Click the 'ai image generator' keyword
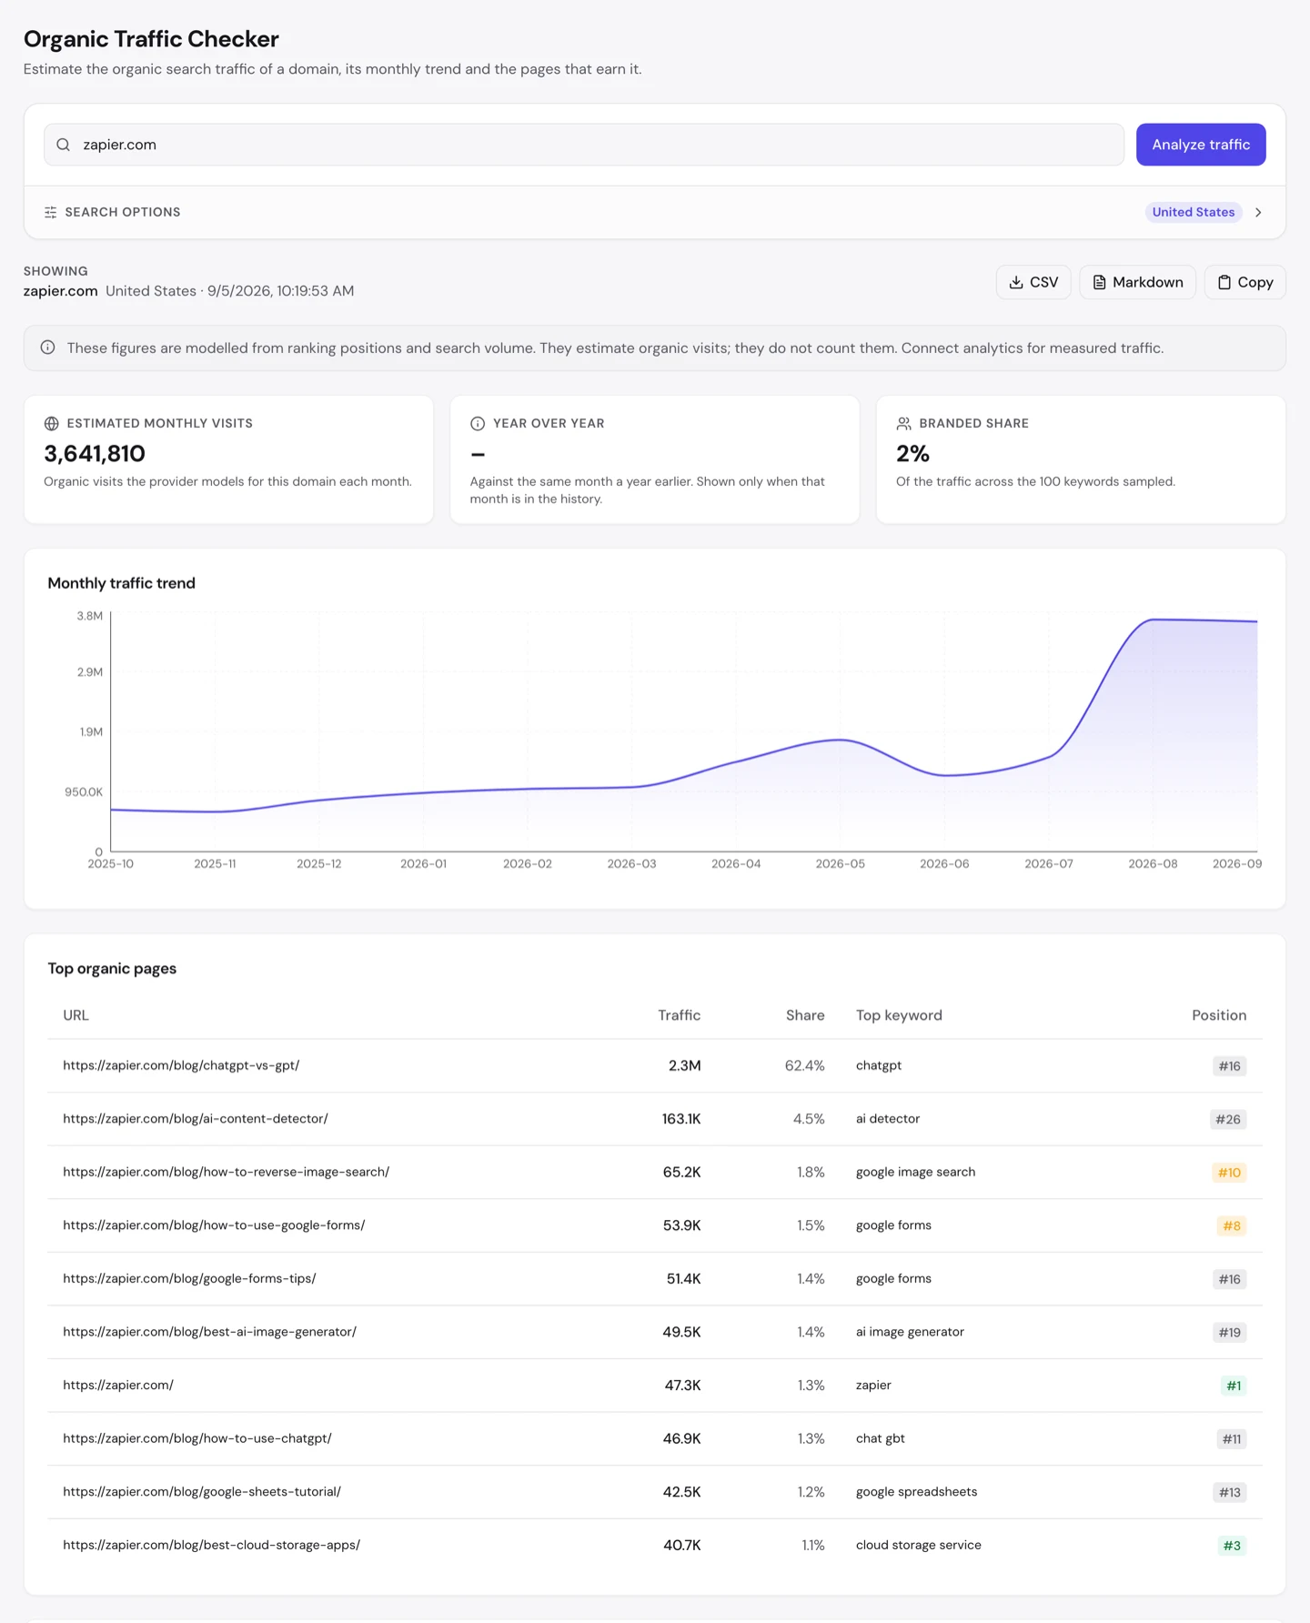This screenshot has width=1310, height=1623. [910, 1332]
